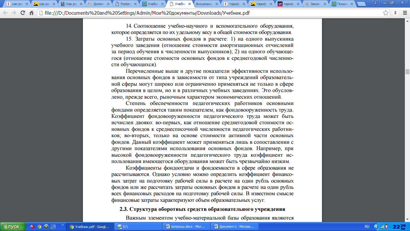Open the Yandex extension in the toolbar
Screen dimensions: 410x231
(x=395, y=13)
